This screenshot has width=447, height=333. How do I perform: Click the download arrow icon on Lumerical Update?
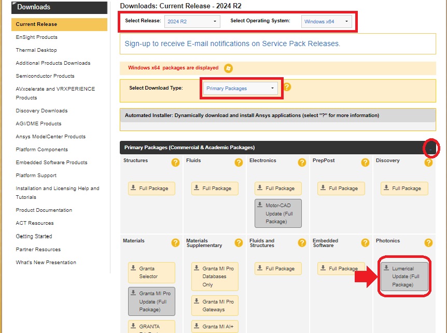coord(386,268)
